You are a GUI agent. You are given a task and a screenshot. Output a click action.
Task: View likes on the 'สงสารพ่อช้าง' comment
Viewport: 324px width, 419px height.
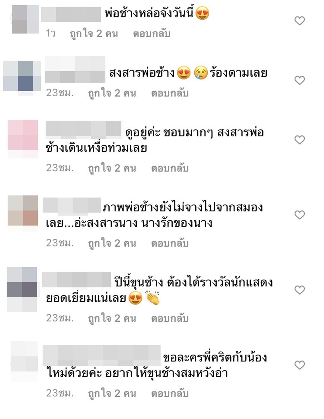pos(112,93)
